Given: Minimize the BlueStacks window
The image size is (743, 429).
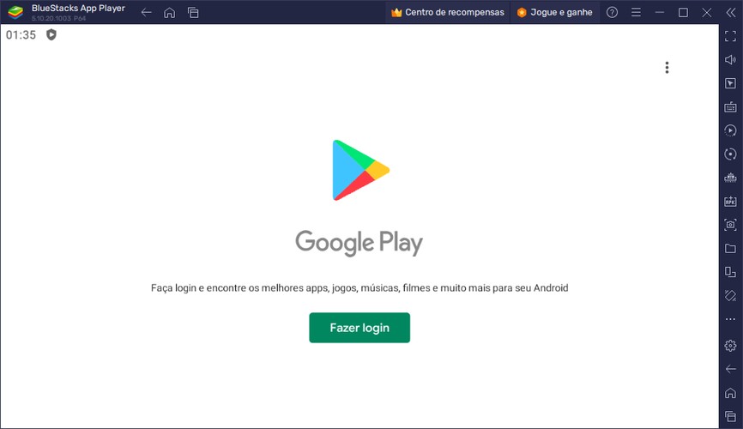Looking at the screenshot, I should (x=660, y=12).
